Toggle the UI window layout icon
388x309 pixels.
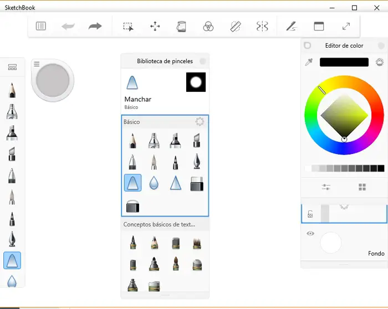point(319,26)
